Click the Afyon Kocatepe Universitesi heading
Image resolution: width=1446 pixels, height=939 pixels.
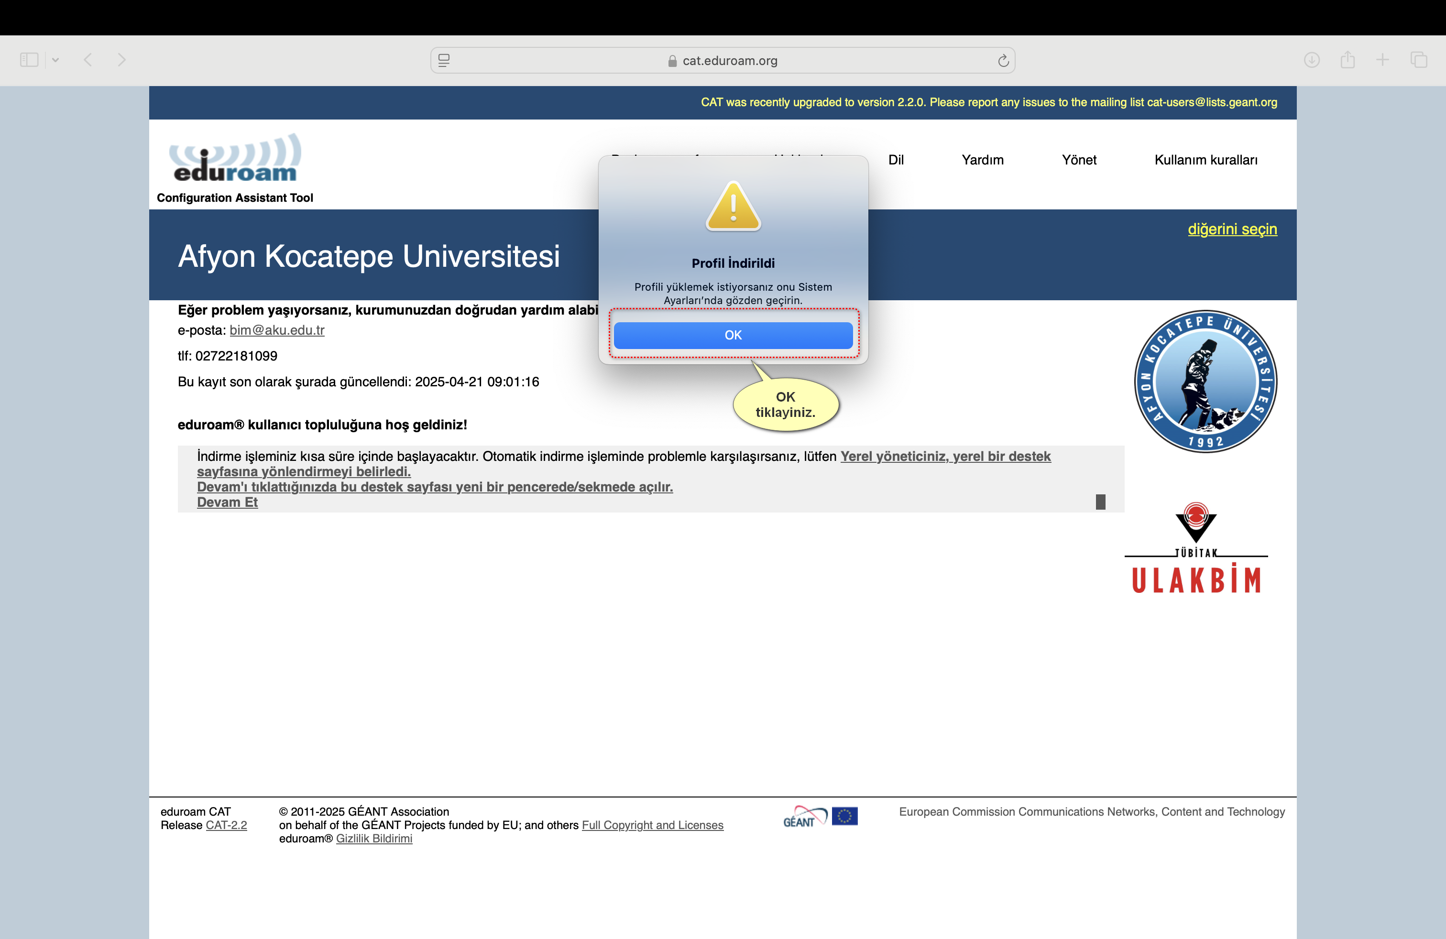[369, 256]
